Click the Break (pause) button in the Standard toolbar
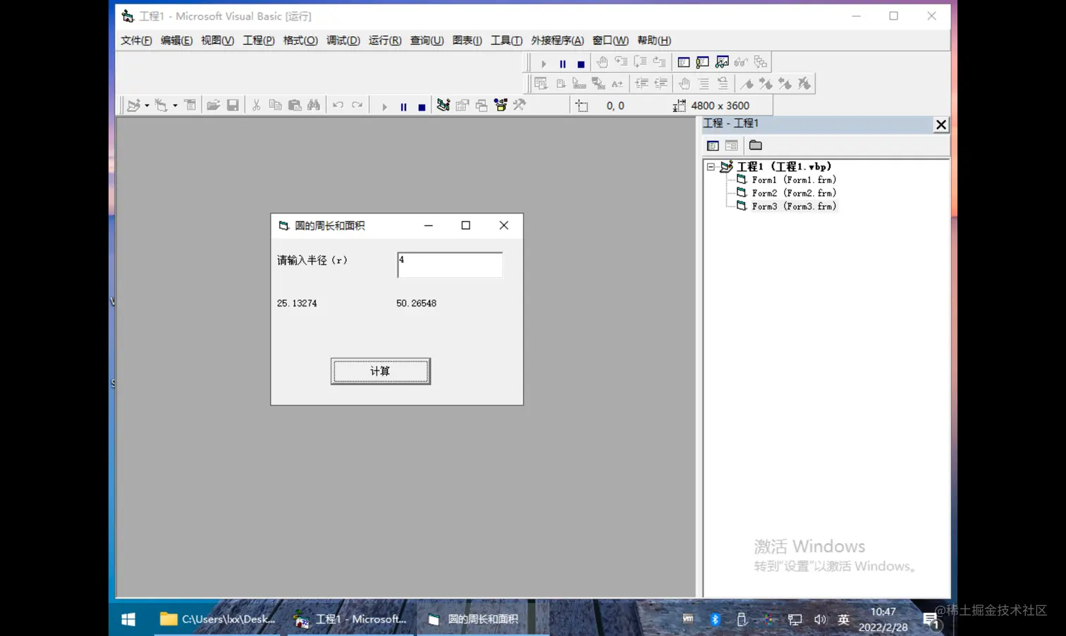Image resolution: width=1066 pixels, height=636 pixels. pos(403,106)
